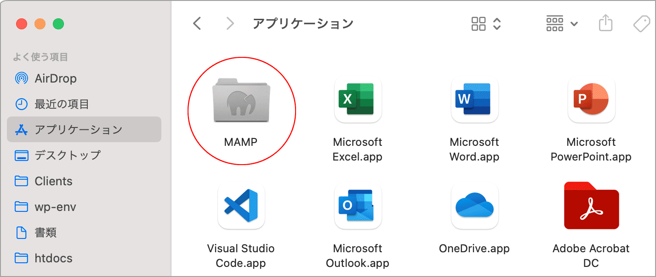
Task: Open AirDrop in the sidebar
Action: [x=84, y=78]
